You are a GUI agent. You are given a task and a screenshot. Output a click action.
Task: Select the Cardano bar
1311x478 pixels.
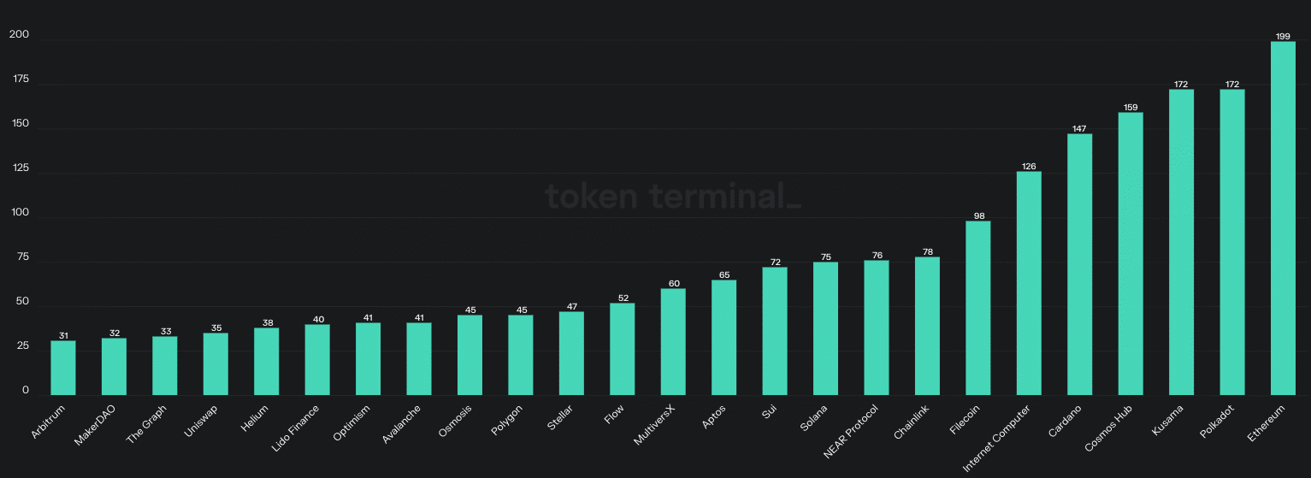point(1079,264)
